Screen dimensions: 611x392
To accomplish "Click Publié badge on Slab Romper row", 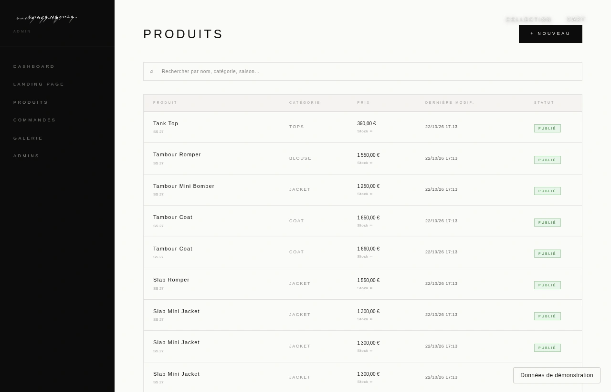I will coord(547,285).
